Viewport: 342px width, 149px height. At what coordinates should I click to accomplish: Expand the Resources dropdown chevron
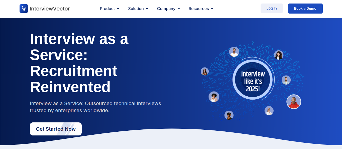pos(212,9)
